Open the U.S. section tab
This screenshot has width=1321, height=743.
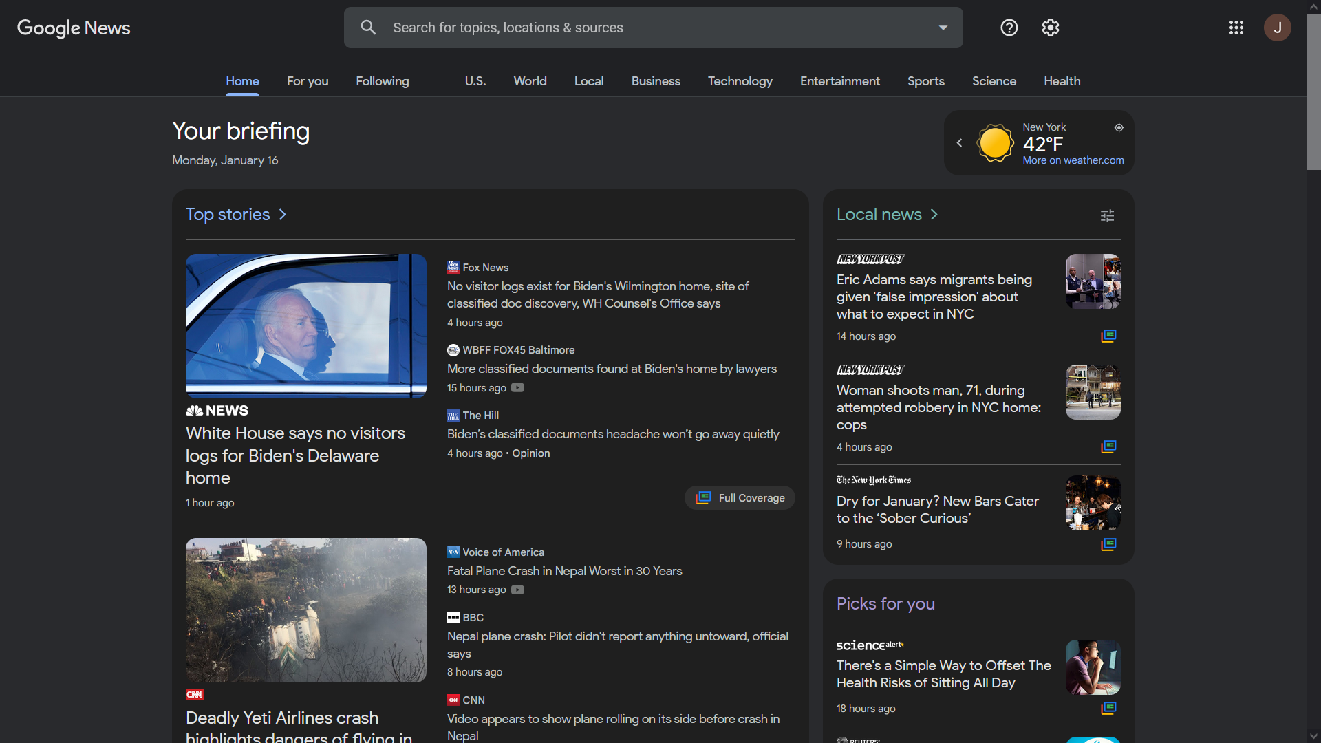click(x=475, y=81)
